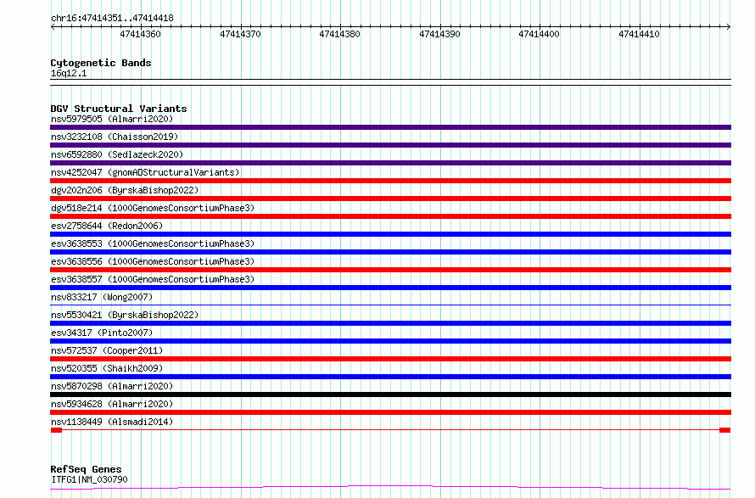The height and width of the screenshot is (498, 755).
Task: Open dgv202n206 (ByrskaBishop2022) label
Action: (x=125, y=190)
